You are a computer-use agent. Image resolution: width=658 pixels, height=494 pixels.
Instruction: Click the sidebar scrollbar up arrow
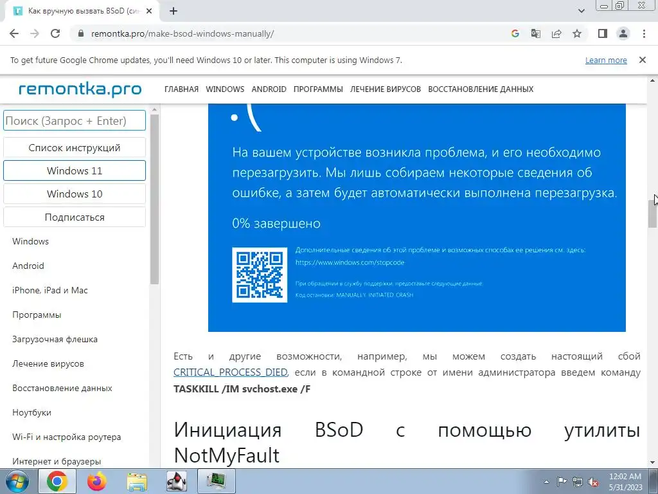154,109
